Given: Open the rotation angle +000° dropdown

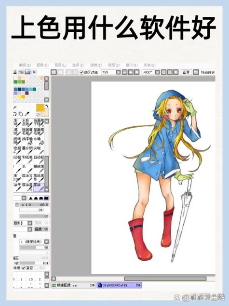Looking at the screenshot, I should coord(157,72).
